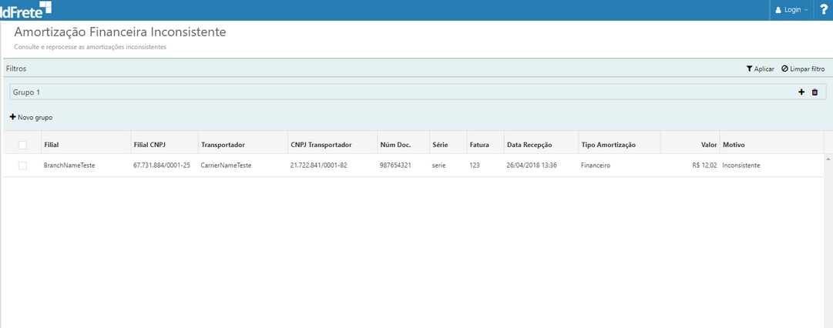
Task: Click the Motivo column header
Action: (734, 145)
